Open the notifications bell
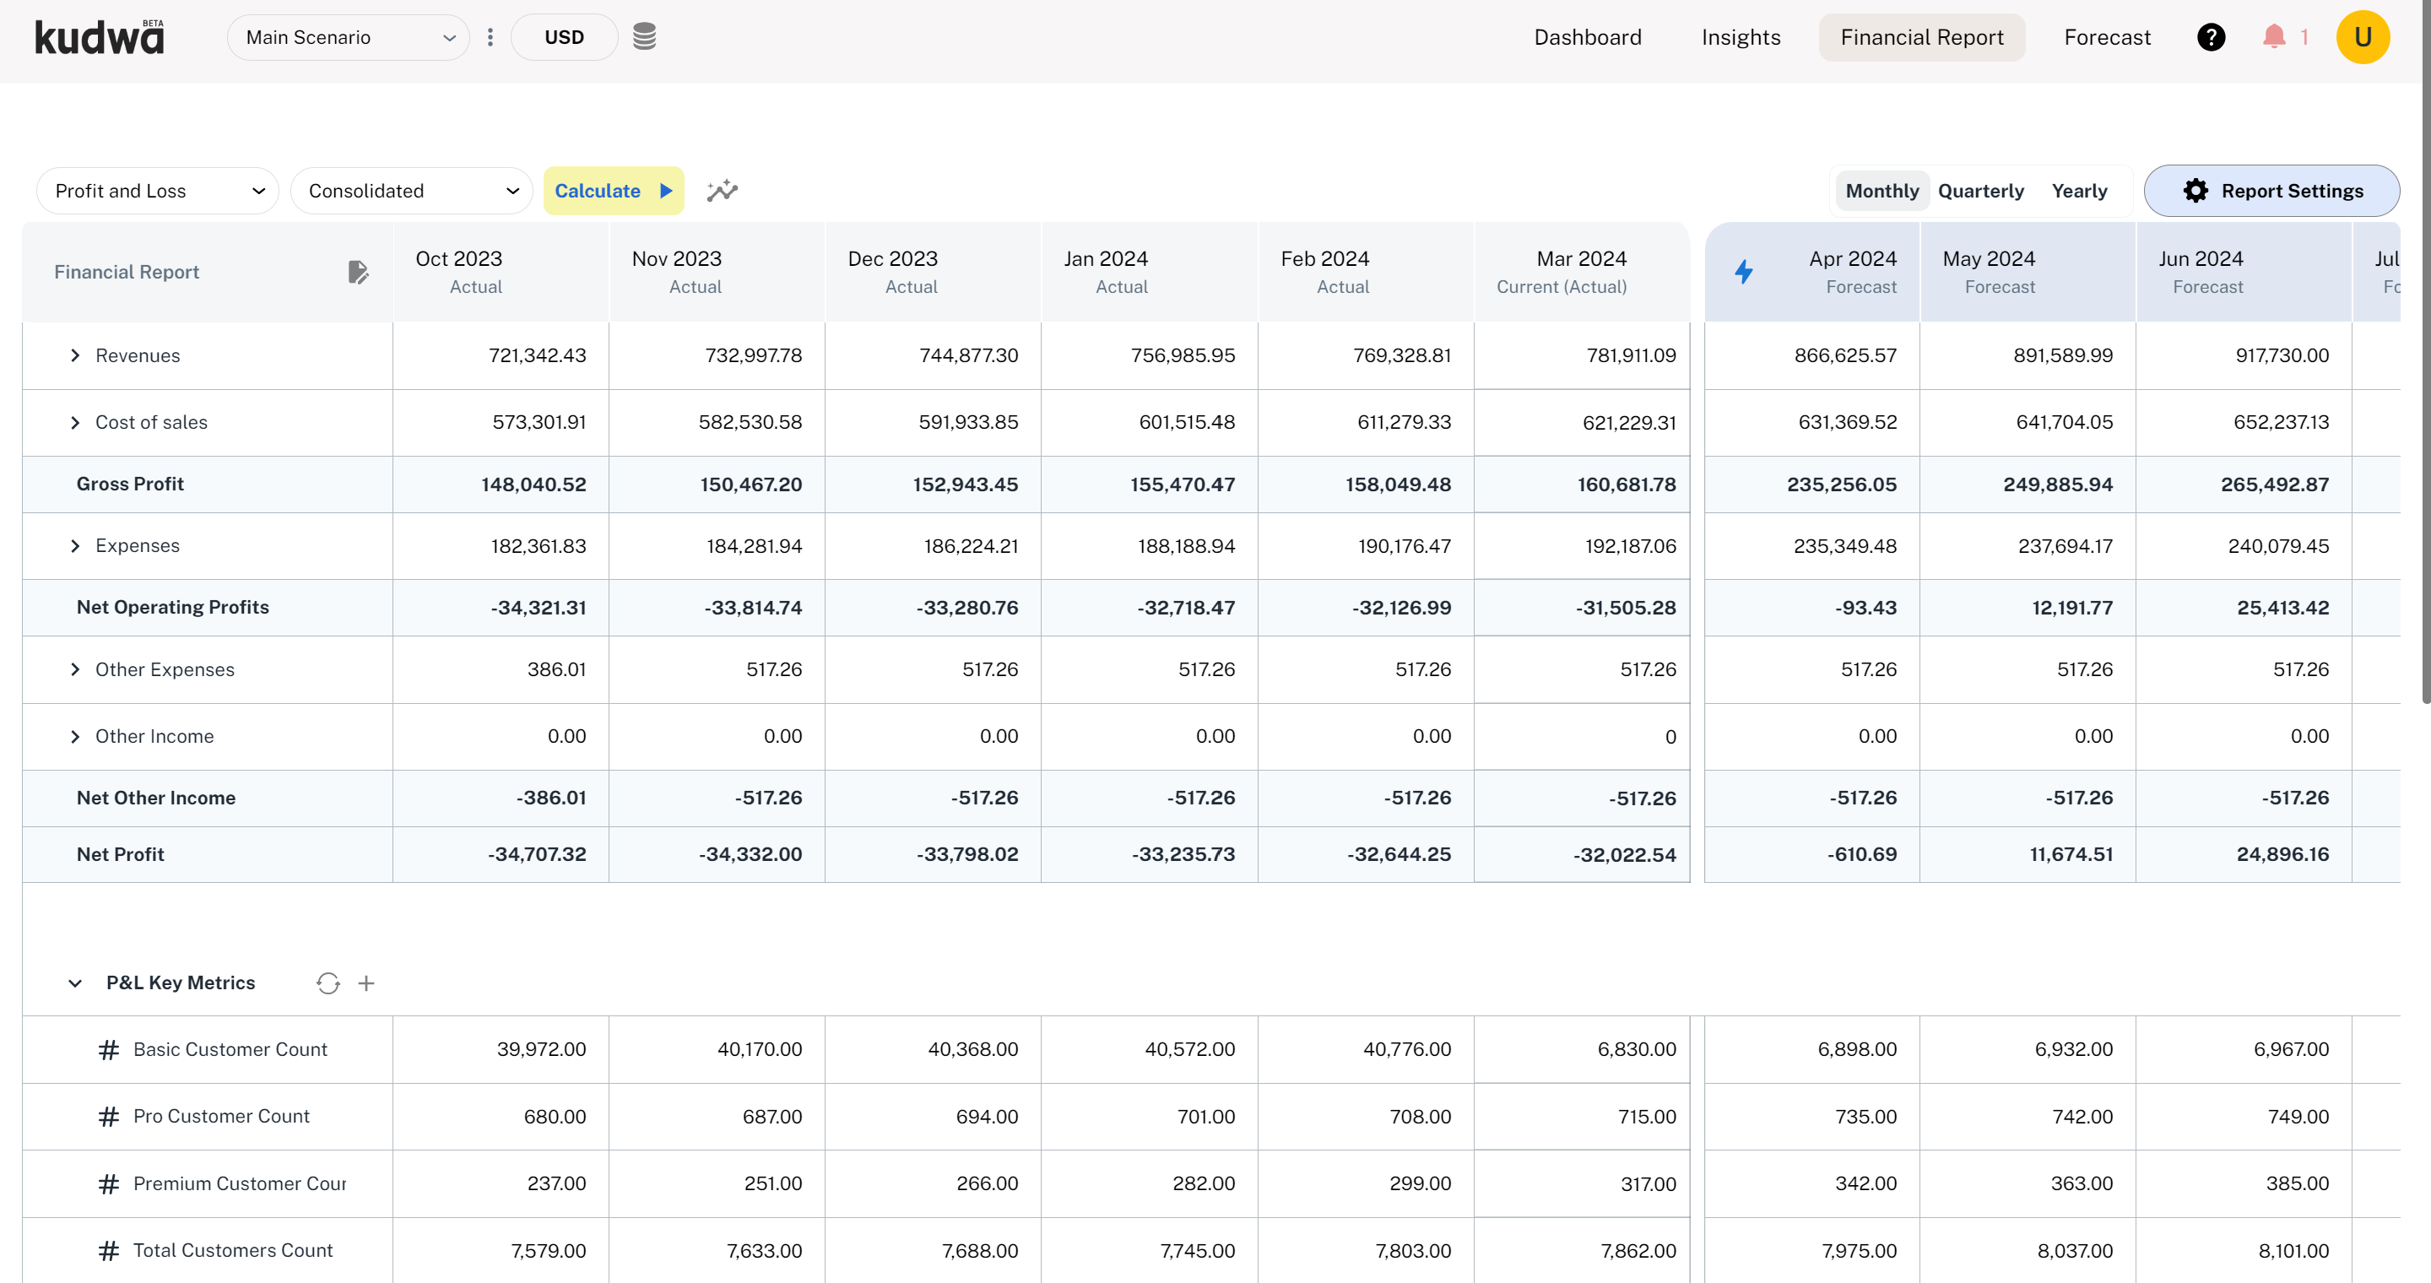 (x=2273, y=37)
